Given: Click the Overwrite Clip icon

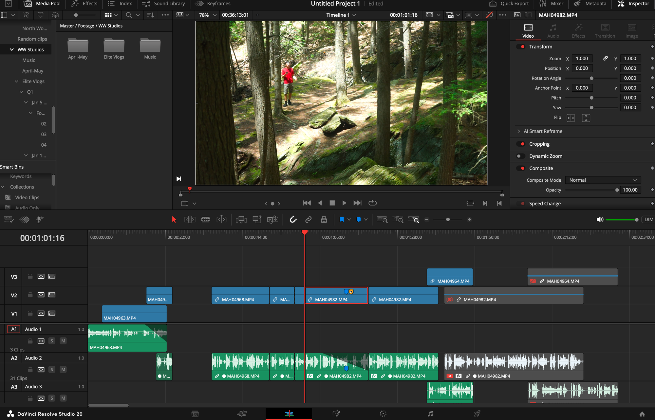Looking at the screenshot, I should click(x=257, y=219).
